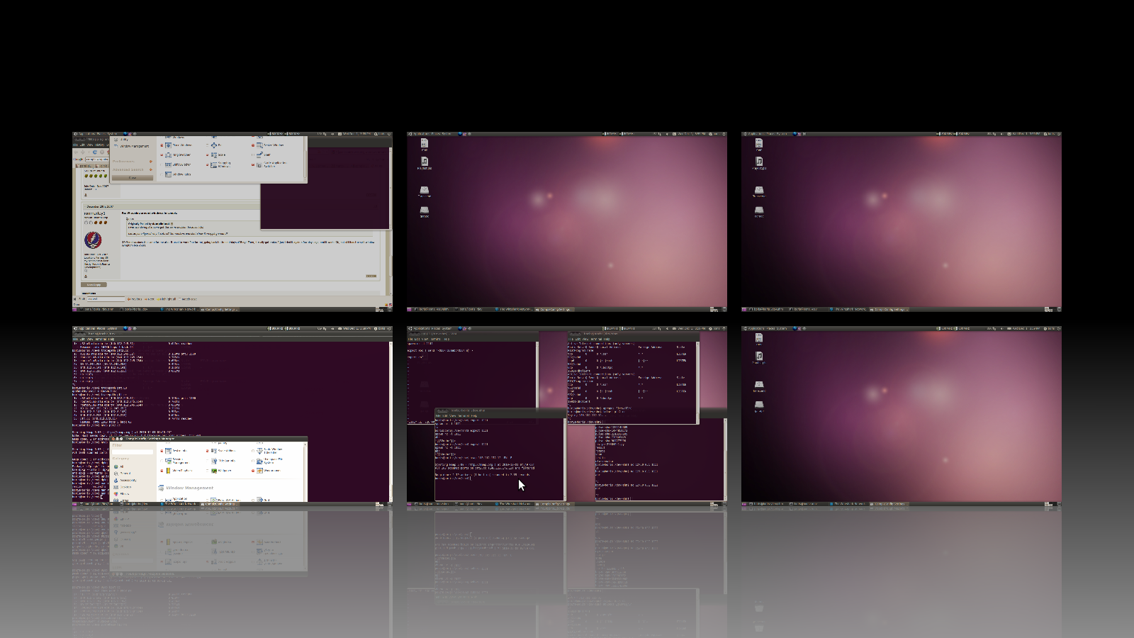Open the Workarounds plugin icon
This screenshot has height=638, width=1134.
[259, 471]
